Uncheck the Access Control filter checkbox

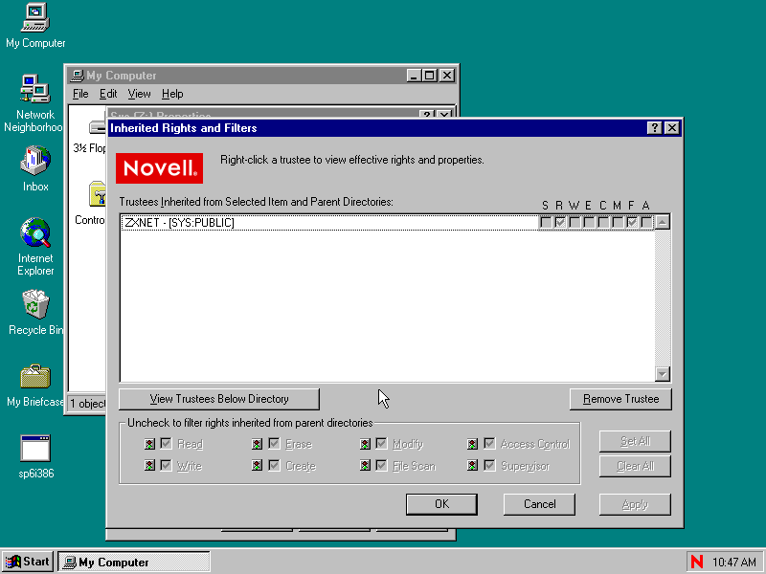pyautogui.click(x=489, y=444)
